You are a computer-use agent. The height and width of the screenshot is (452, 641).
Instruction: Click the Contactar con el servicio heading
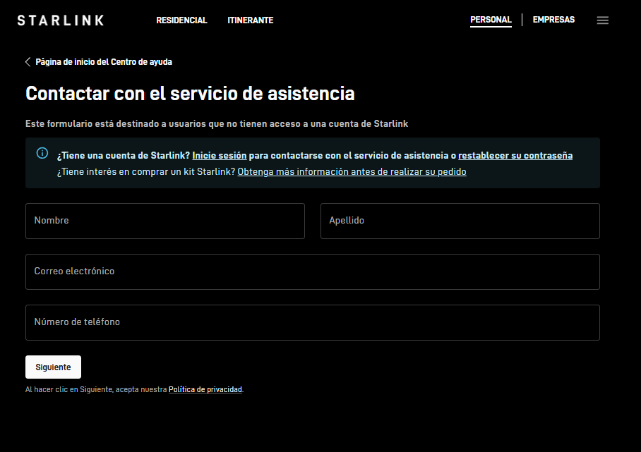(x=190, y=93)
